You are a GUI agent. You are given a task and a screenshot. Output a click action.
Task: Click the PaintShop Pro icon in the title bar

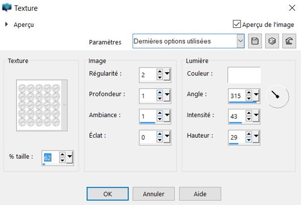[x=7, y=8]
